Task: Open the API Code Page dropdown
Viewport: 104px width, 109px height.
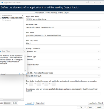Action: pyautogui.click(x=63, y=27)
